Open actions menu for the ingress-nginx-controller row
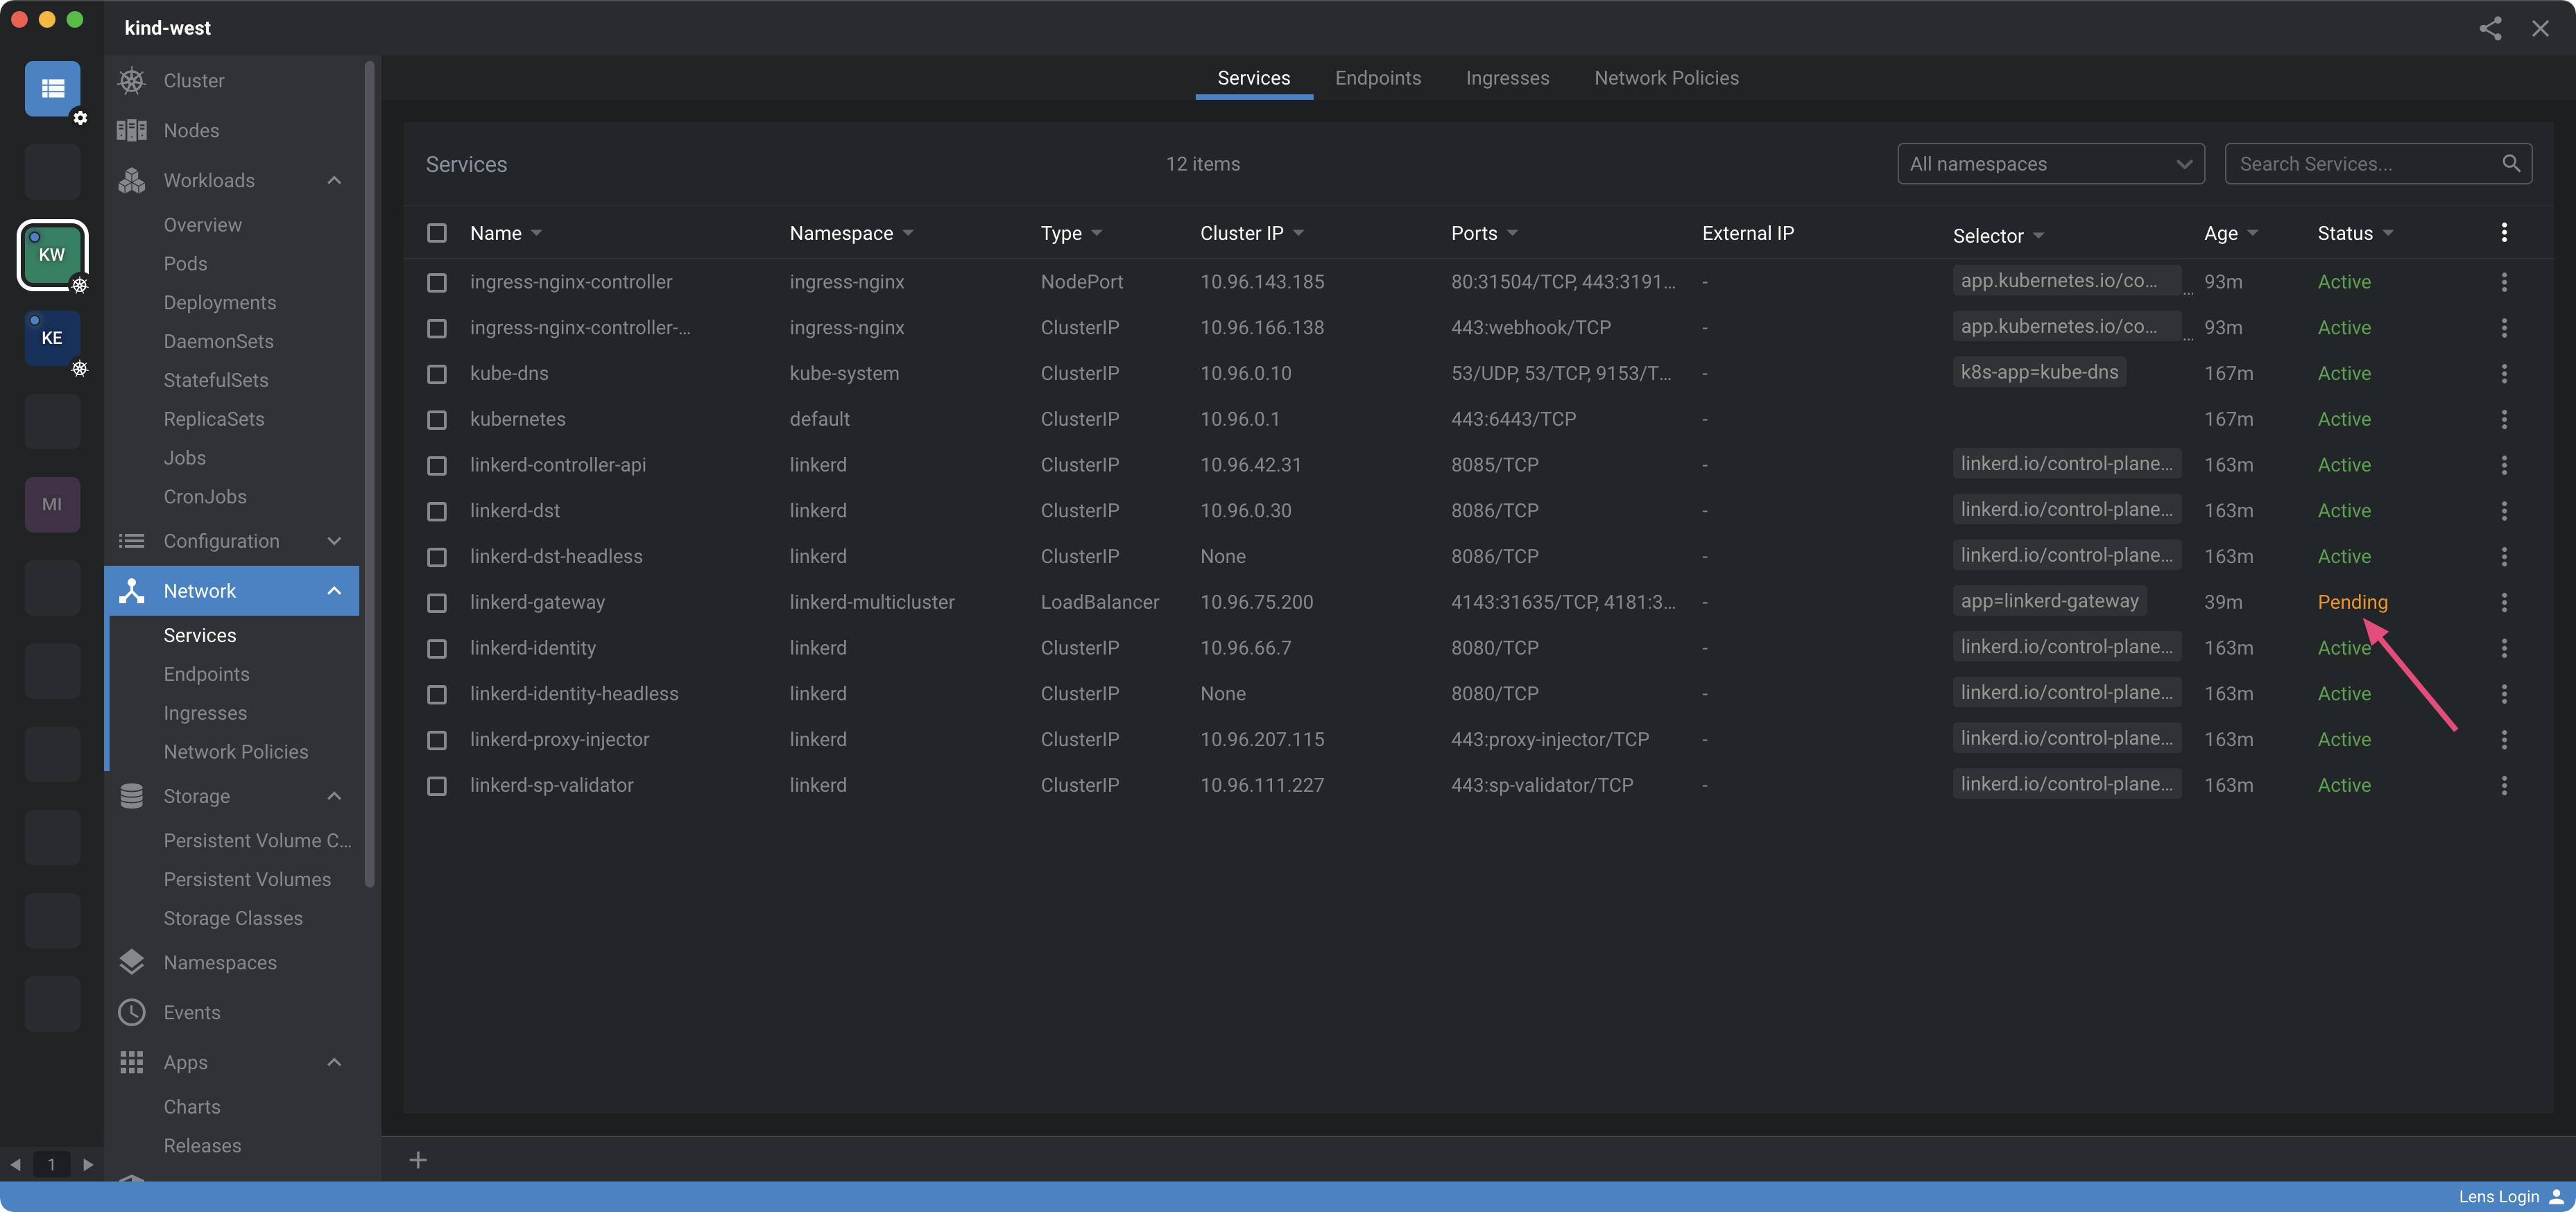The width and height of the screenshot is (2576, 1212). 2503,282
